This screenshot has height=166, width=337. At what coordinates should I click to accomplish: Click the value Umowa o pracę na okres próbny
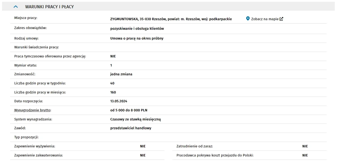(137, 38)
